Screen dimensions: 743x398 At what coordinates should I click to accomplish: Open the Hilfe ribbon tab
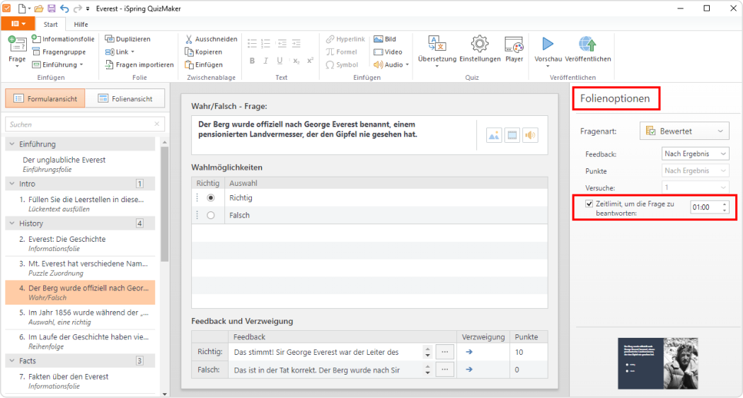pyautogui.click(x=81, y=24)
